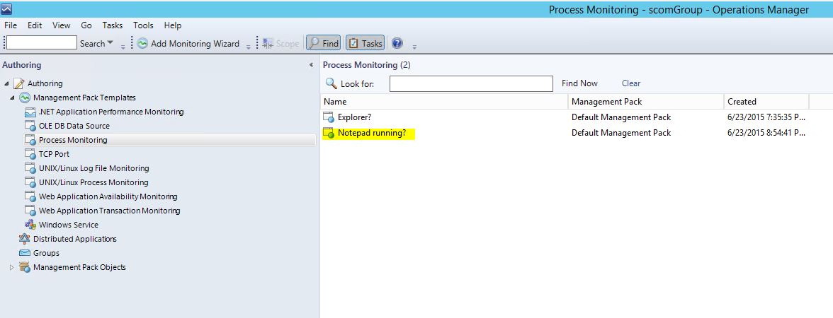Image resolution: width=833 pixels, height=318 pixels.
Task: Click the Look for text field
Action: [x=471, y=83]
